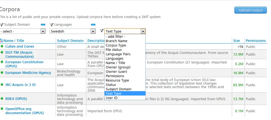Open the Swedish languages dropdown
271x120 pixels.
pyautogui.click(x=72, y=31)
